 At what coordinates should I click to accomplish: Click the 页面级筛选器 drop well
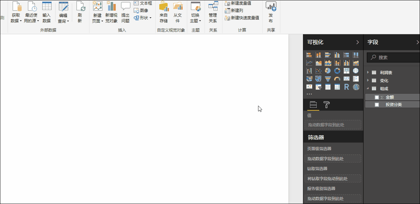333,158
